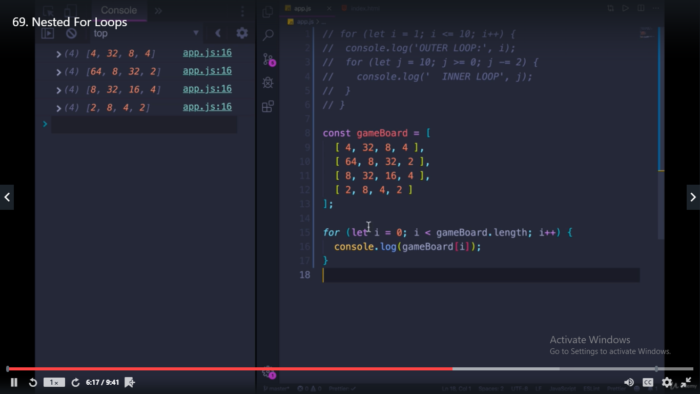Open the Extensions view in VS Code
Screen dimensions: 700x394
pyautogui.click(x=267, y=106)
